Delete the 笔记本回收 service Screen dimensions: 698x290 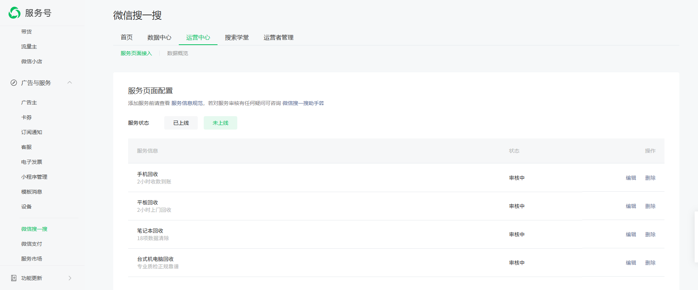pos(650,235)
